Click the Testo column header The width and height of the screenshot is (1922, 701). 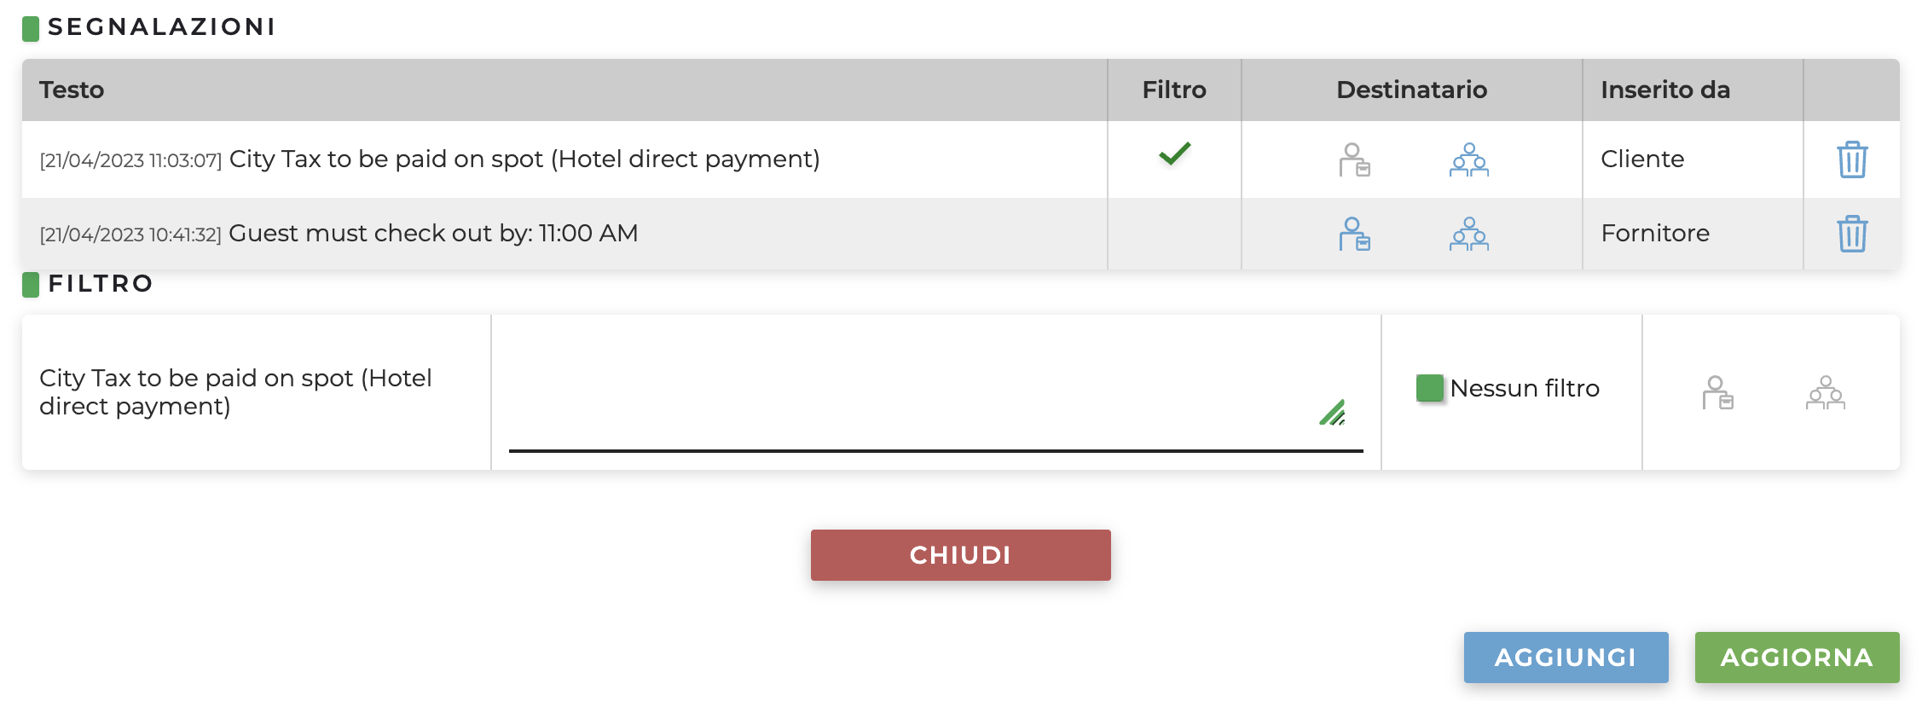tap(72, 90)
